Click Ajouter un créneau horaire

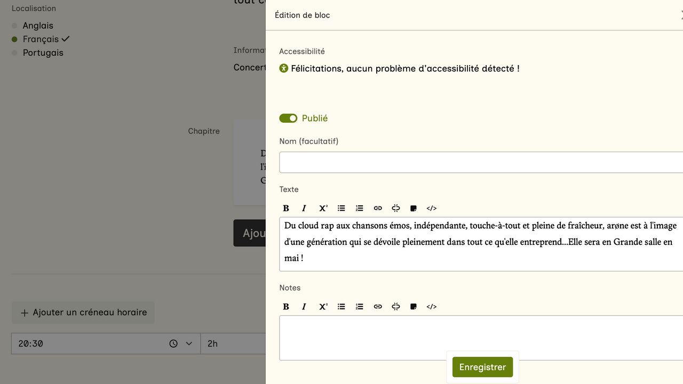click(x=83, y=313)
